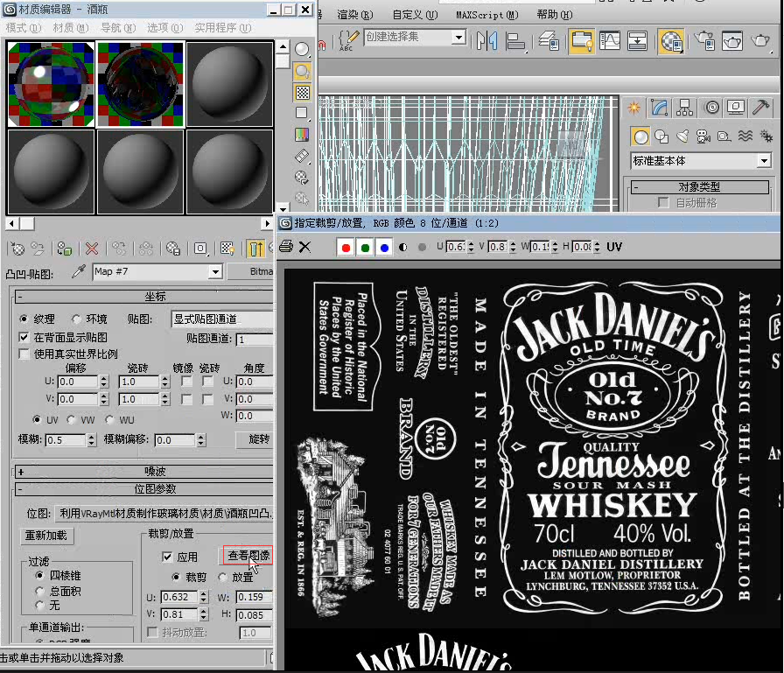Enable 自动栅格 checkbox
The width and height of the screenshot is (784, 673).
coord(663,202)
